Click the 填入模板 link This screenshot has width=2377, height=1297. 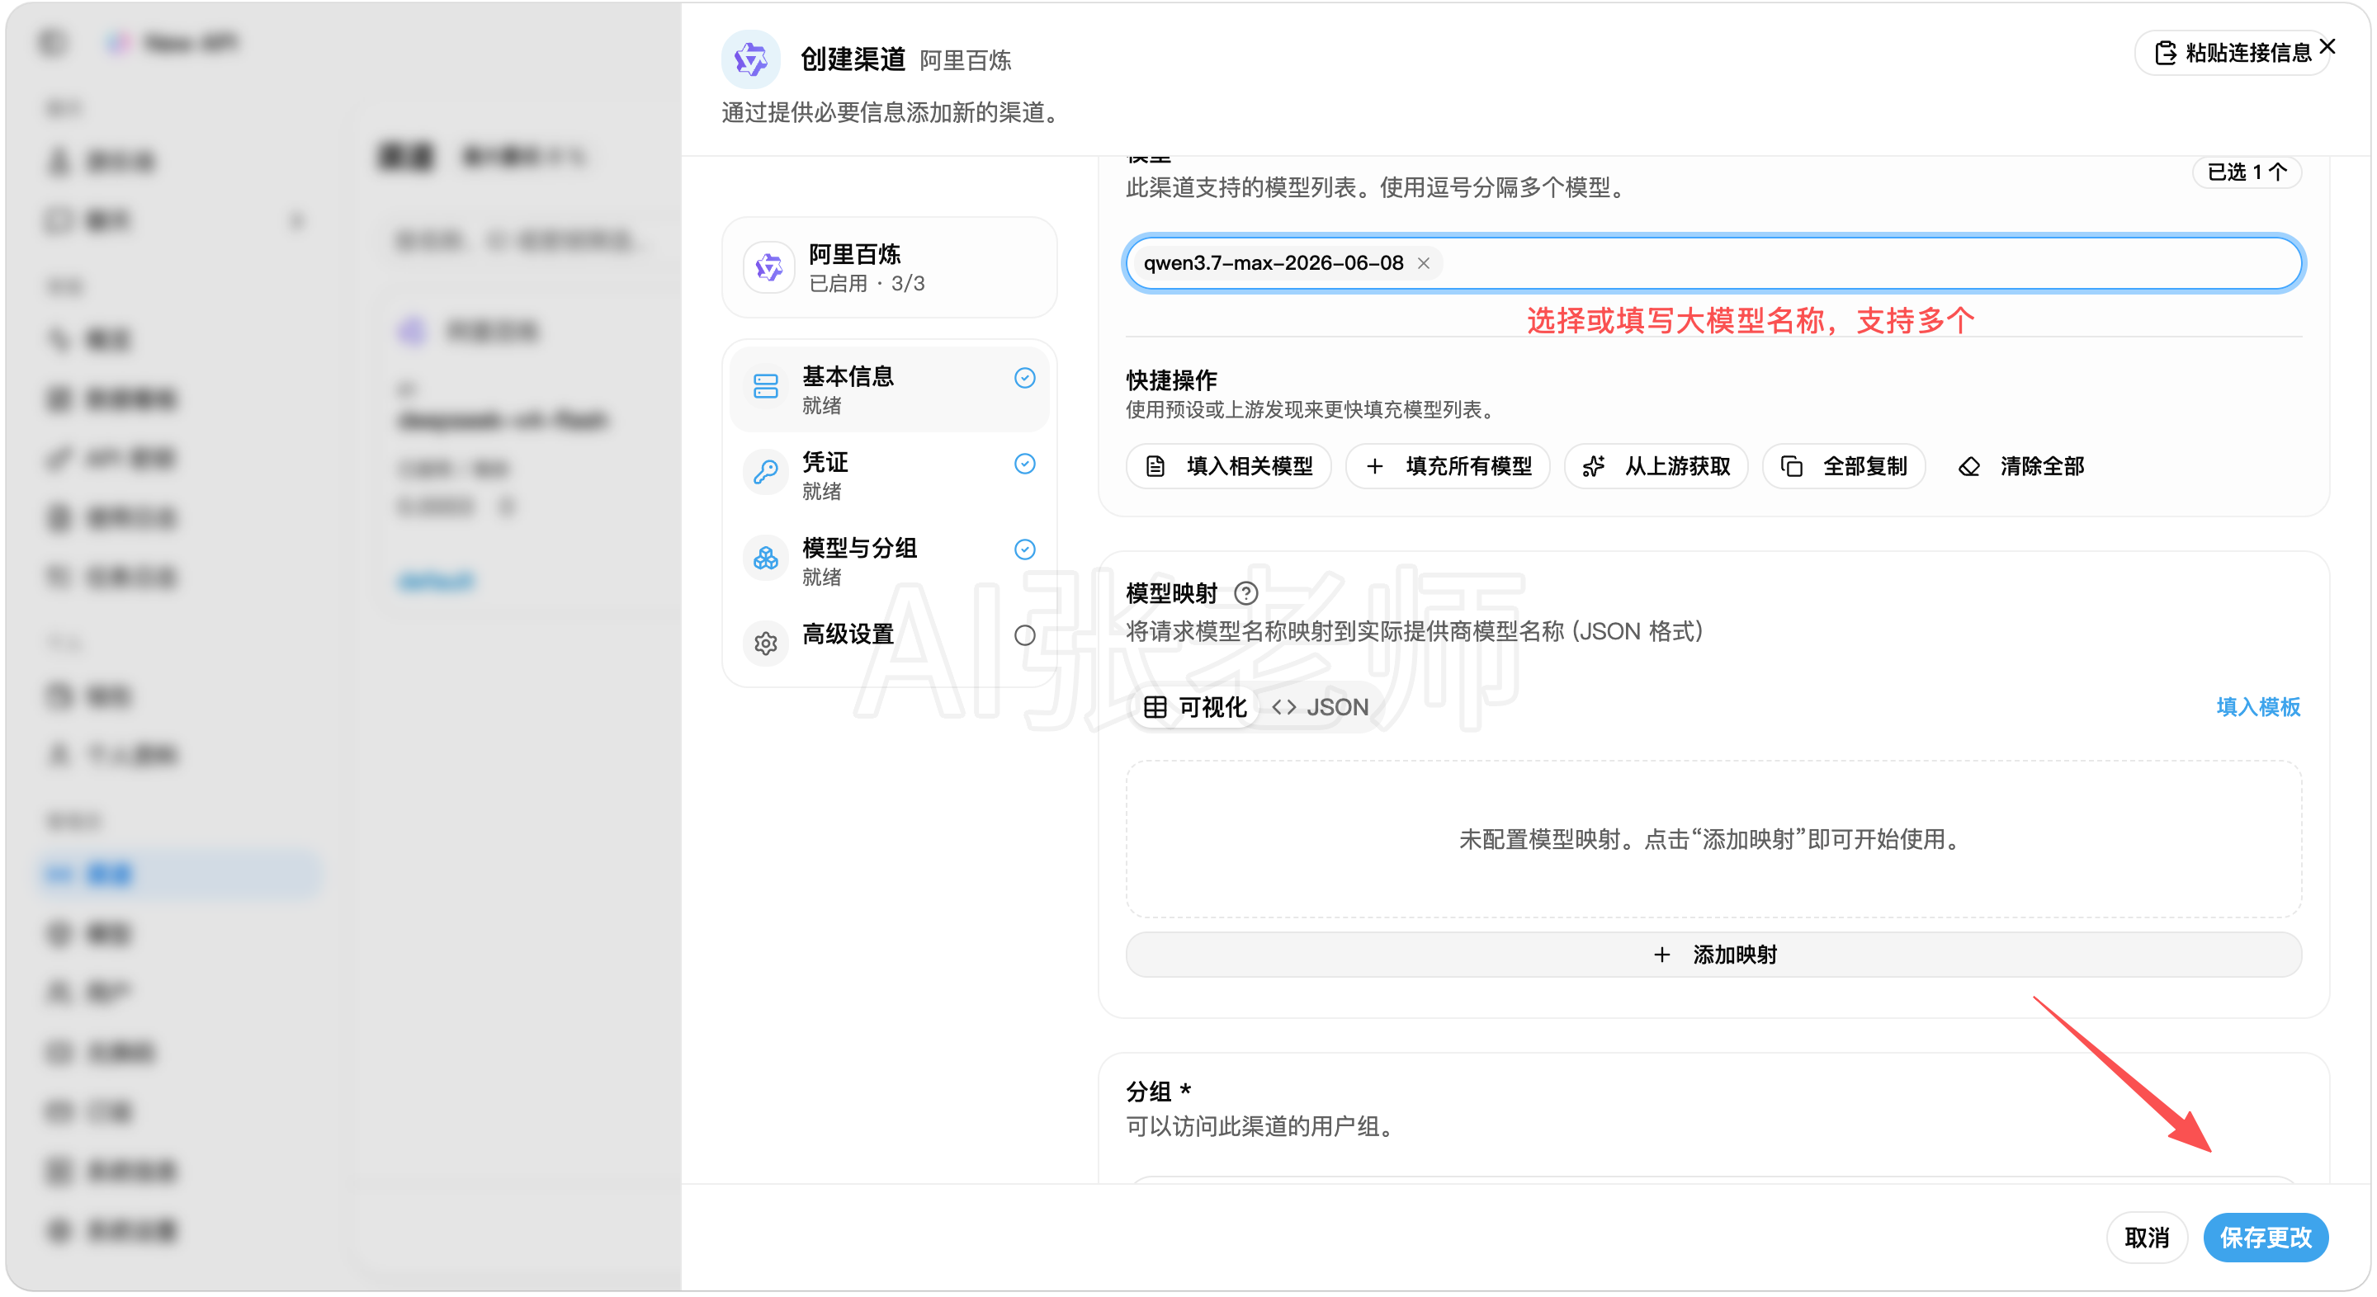pyautogui.click(x=2258, y=706)
